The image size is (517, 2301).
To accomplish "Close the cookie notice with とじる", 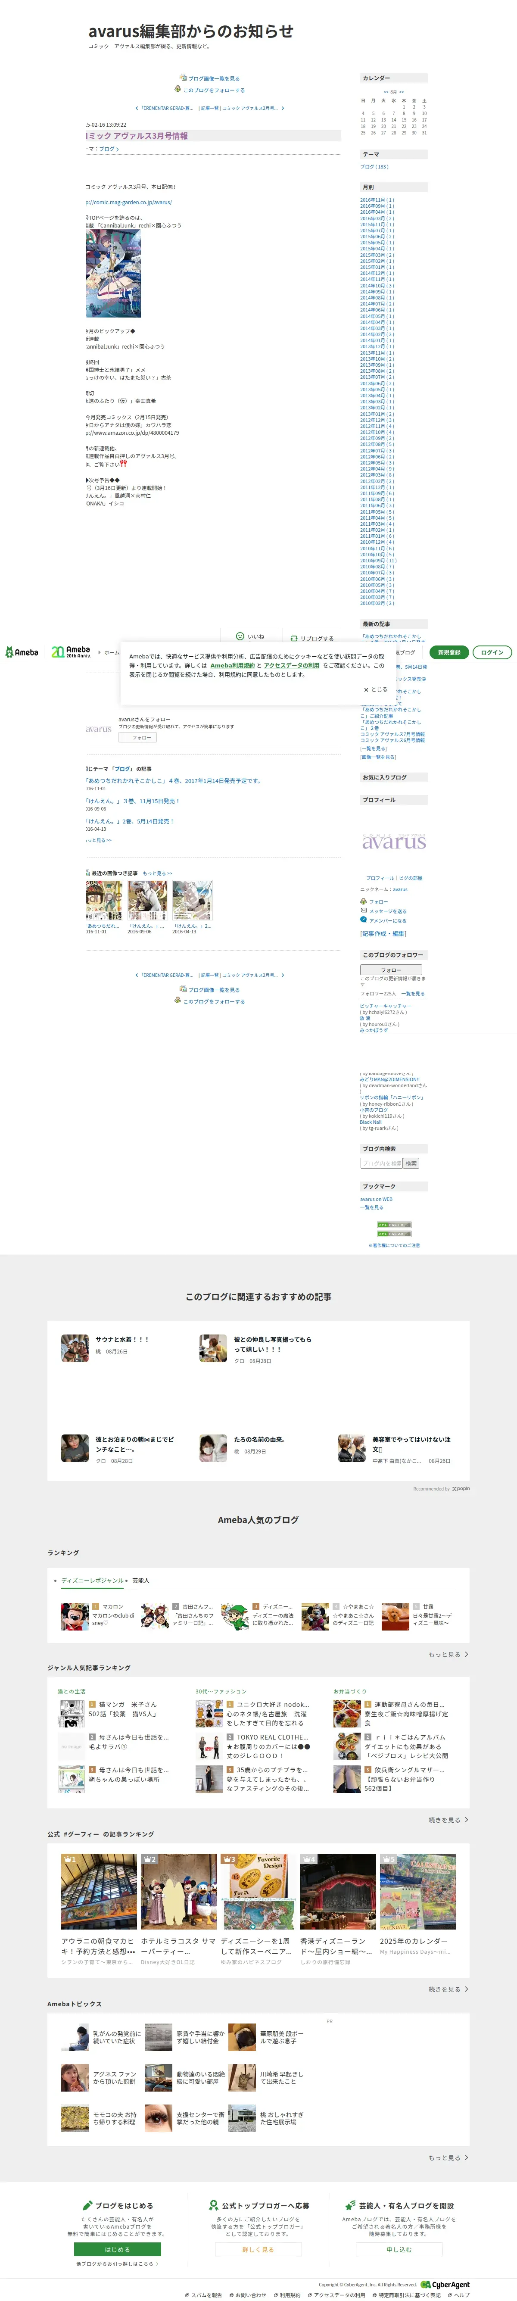I will click(x=376, y=689).
